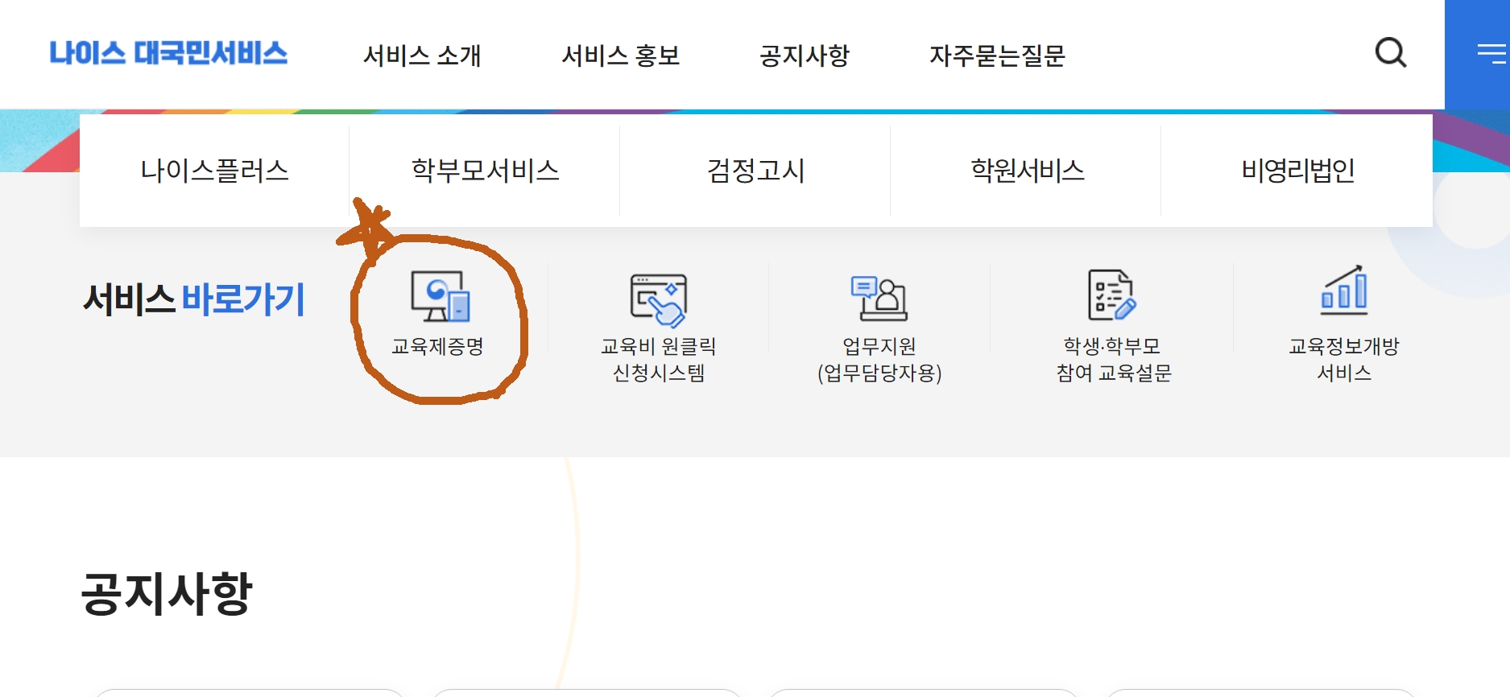Click the 교육정보개방 서비스 bar chart icon

click(1344, 290)
